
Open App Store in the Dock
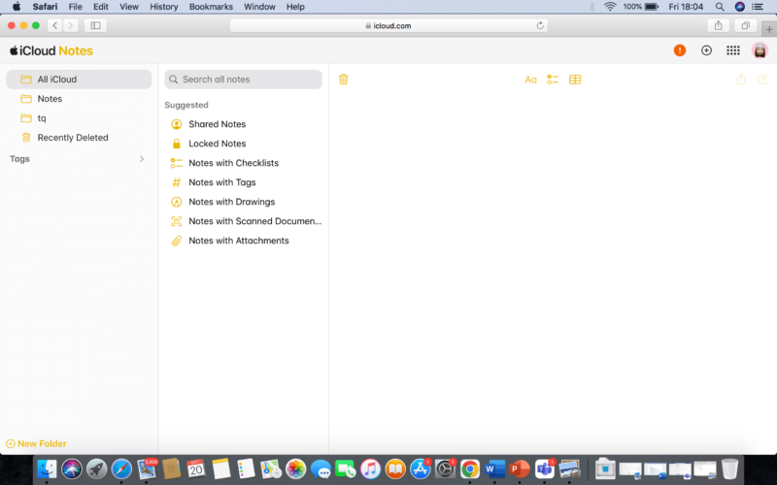click(421, 469)
